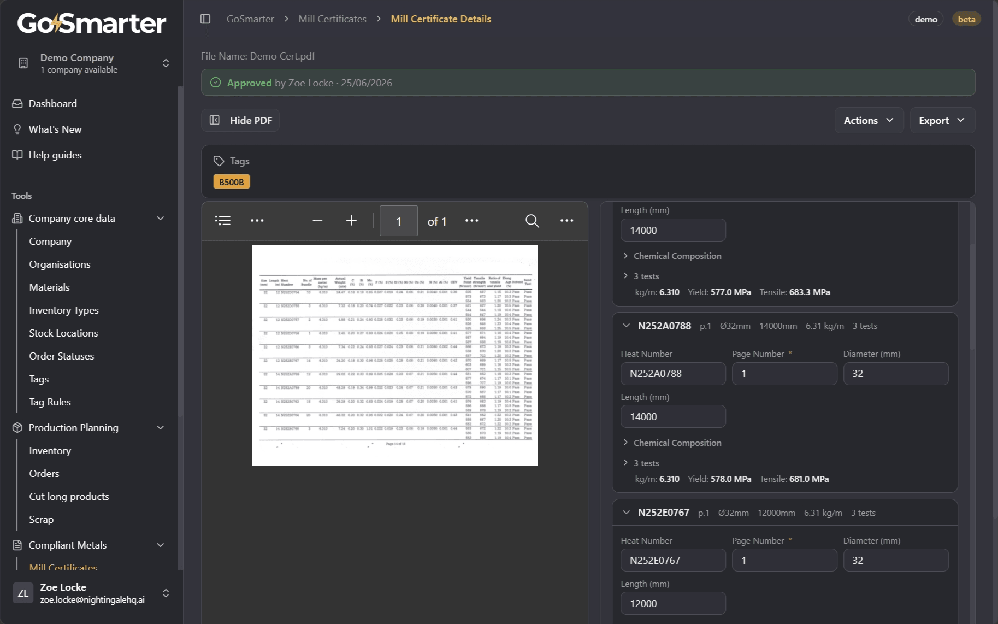Click the GoSmarter logo
998x624 pixels.
92,23
